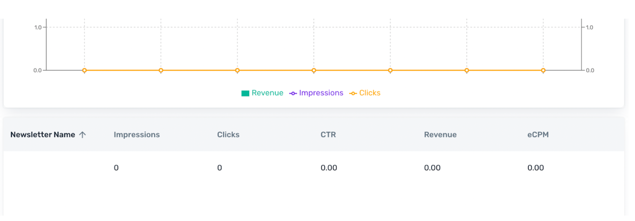Sort table by Impressions column header
The height and width of the screenshot is (221, 635).
point(137,135)
